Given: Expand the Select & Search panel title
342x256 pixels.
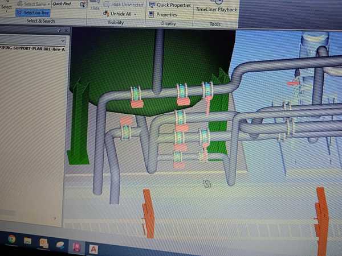Looking at the screenshot, I should (40, 21).
